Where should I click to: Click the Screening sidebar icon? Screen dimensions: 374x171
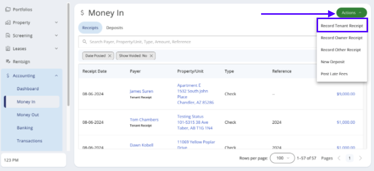coord(8,36)
